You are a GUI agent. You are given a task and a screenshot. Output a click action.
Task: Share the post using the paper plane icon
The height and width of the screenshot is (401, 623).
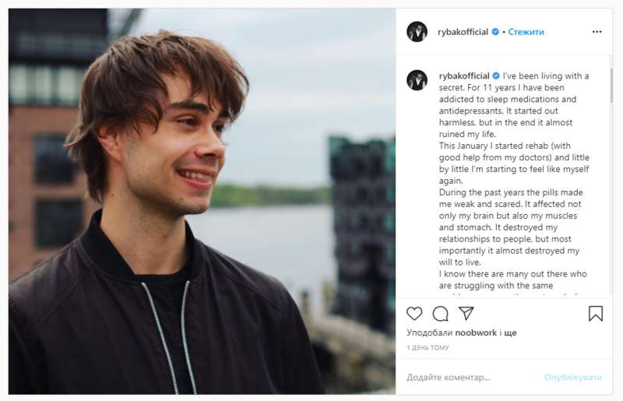[x=466, y=313]
